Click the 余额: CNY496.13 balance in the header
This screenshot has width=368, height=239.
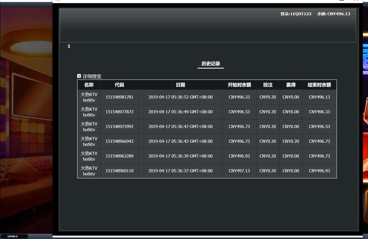click(x=334, y=14)
